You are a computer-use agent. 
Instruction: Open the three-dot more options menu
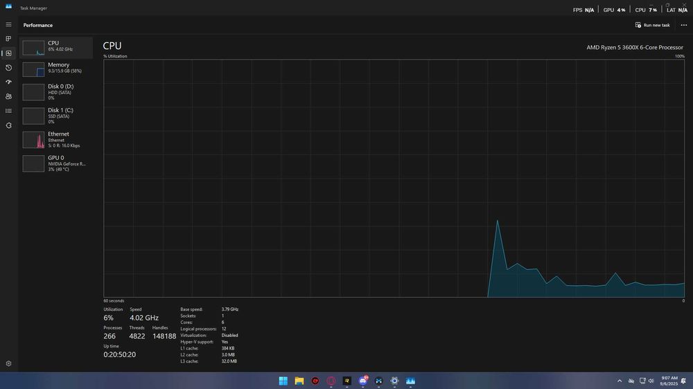[684, 25]
